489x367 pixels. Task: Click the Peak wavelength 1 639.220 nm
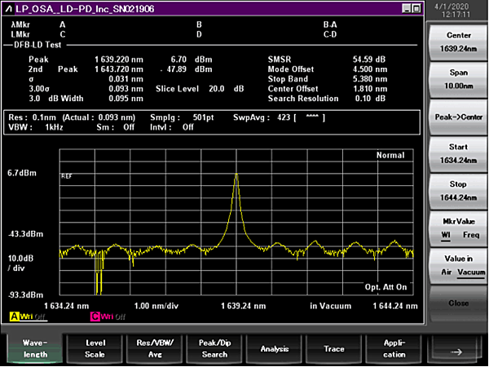119,60
